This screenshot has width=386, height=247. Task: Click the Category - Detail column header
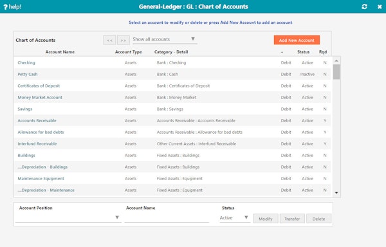click(171, 52)
